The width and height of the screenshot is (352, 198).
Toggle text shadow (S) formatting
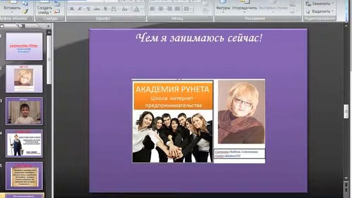[105, 9]
